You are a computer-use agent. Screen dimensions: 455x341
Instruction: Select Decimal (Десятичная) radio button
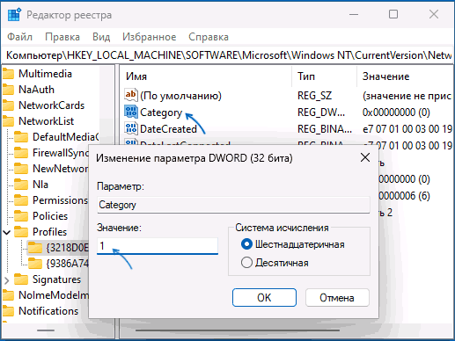[246, 263]
